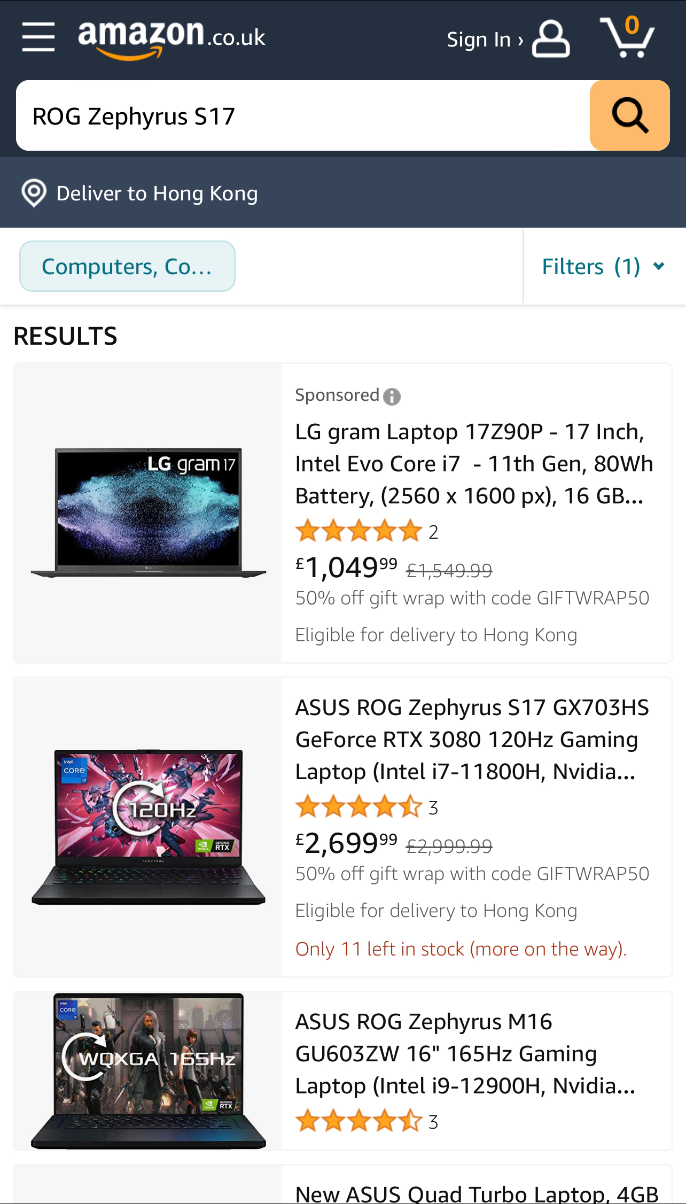Viewport: 686px width, 1204px height.
Task: Tap the WQXGA 165Hz laptop image
Action: coord(148,1070)
